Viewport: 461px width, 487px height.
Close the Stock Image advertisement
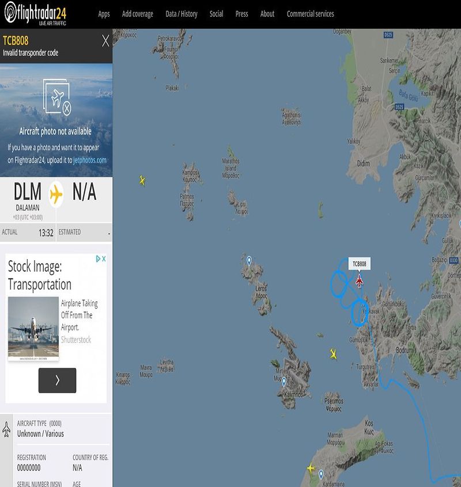tap(104, 258)
